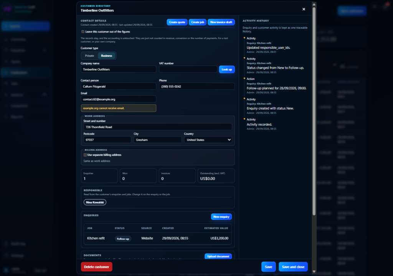The height and width of the screenshot is (276, 393).
Task: Tick Leave this customer out of figures
Action: [x=83, y=32]
